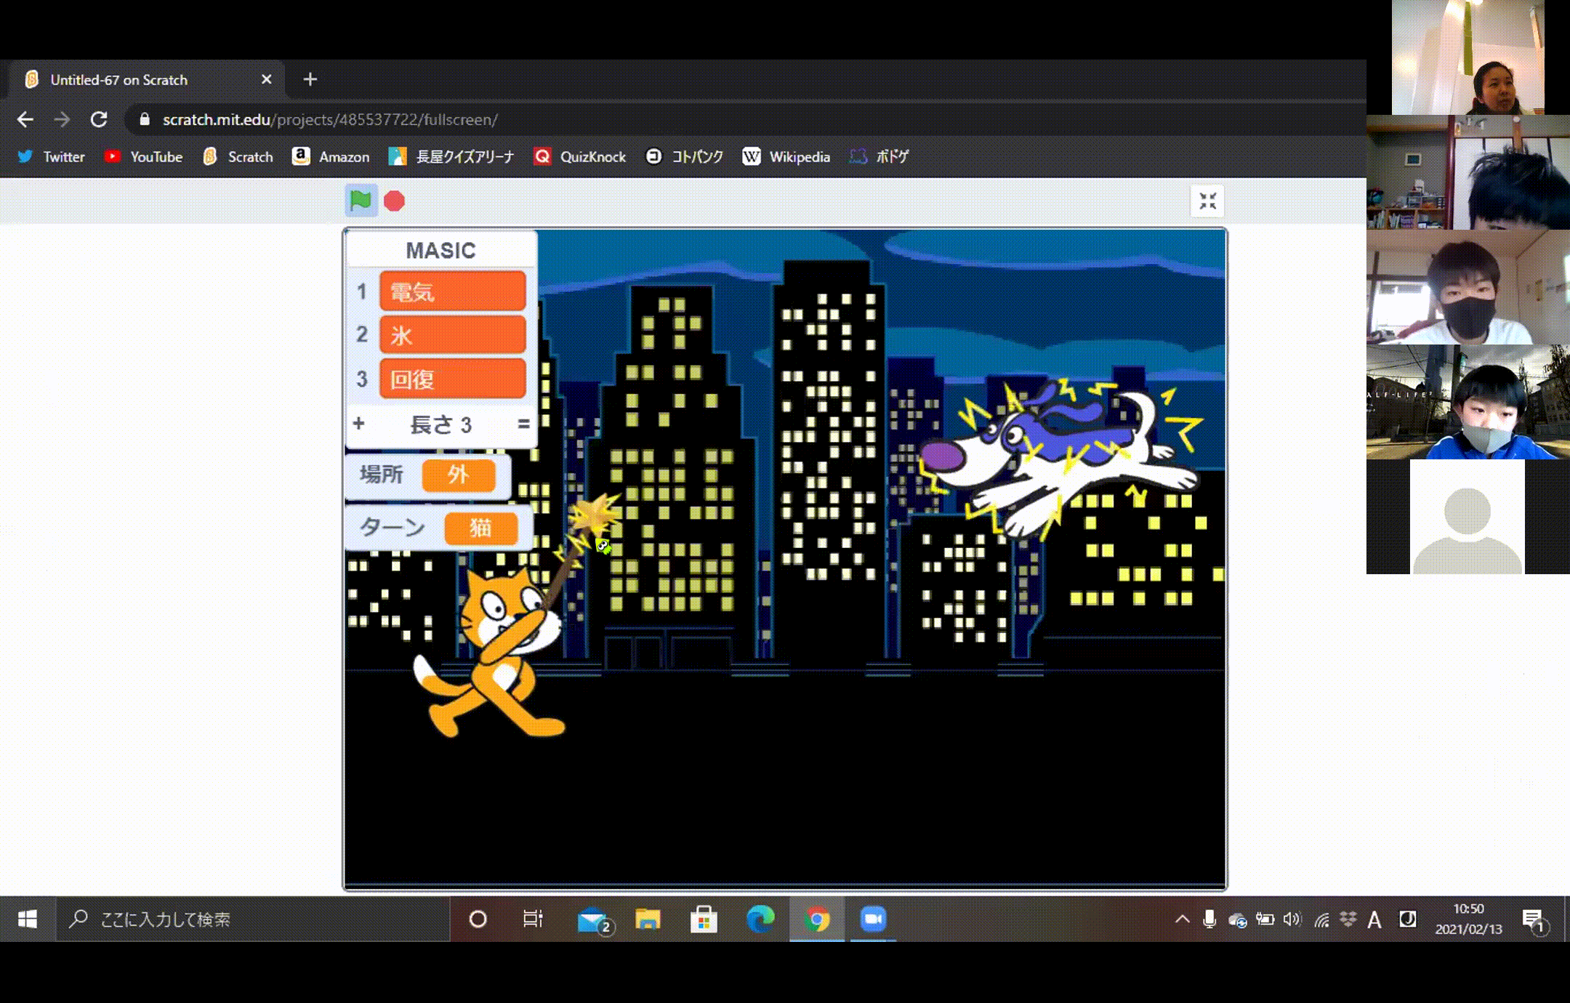Click the 氷 item in MASIC list
Image resolution: width=1570 pixels, height=1003 pixels.
pyautogui.click(x=452, y=334)
